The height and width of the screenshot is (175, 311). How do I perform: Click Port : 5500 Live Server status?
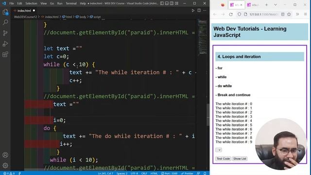point(169,174)
